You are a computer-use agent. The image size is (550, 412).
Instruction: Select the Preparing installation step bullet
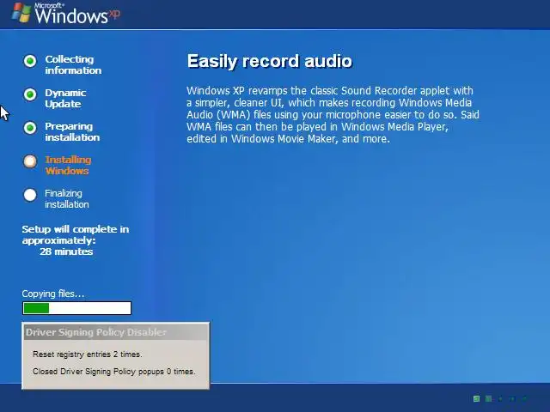coord(30,128)
